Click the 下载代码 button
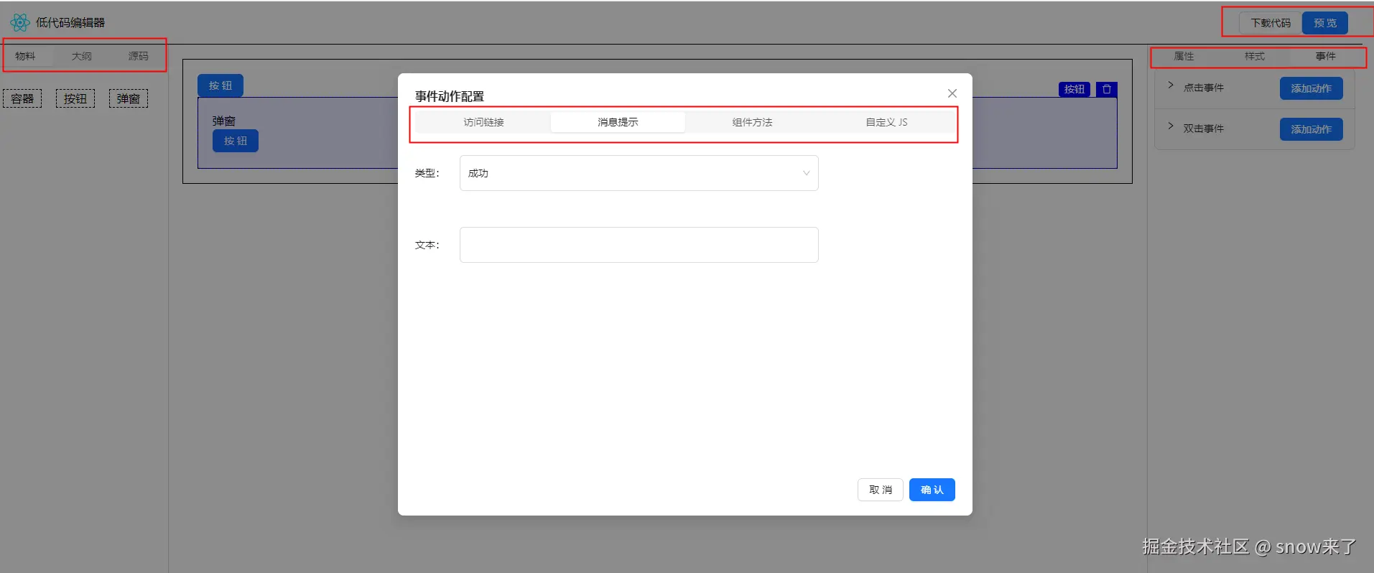The image size is (1374, 573). click(1271, 23)
